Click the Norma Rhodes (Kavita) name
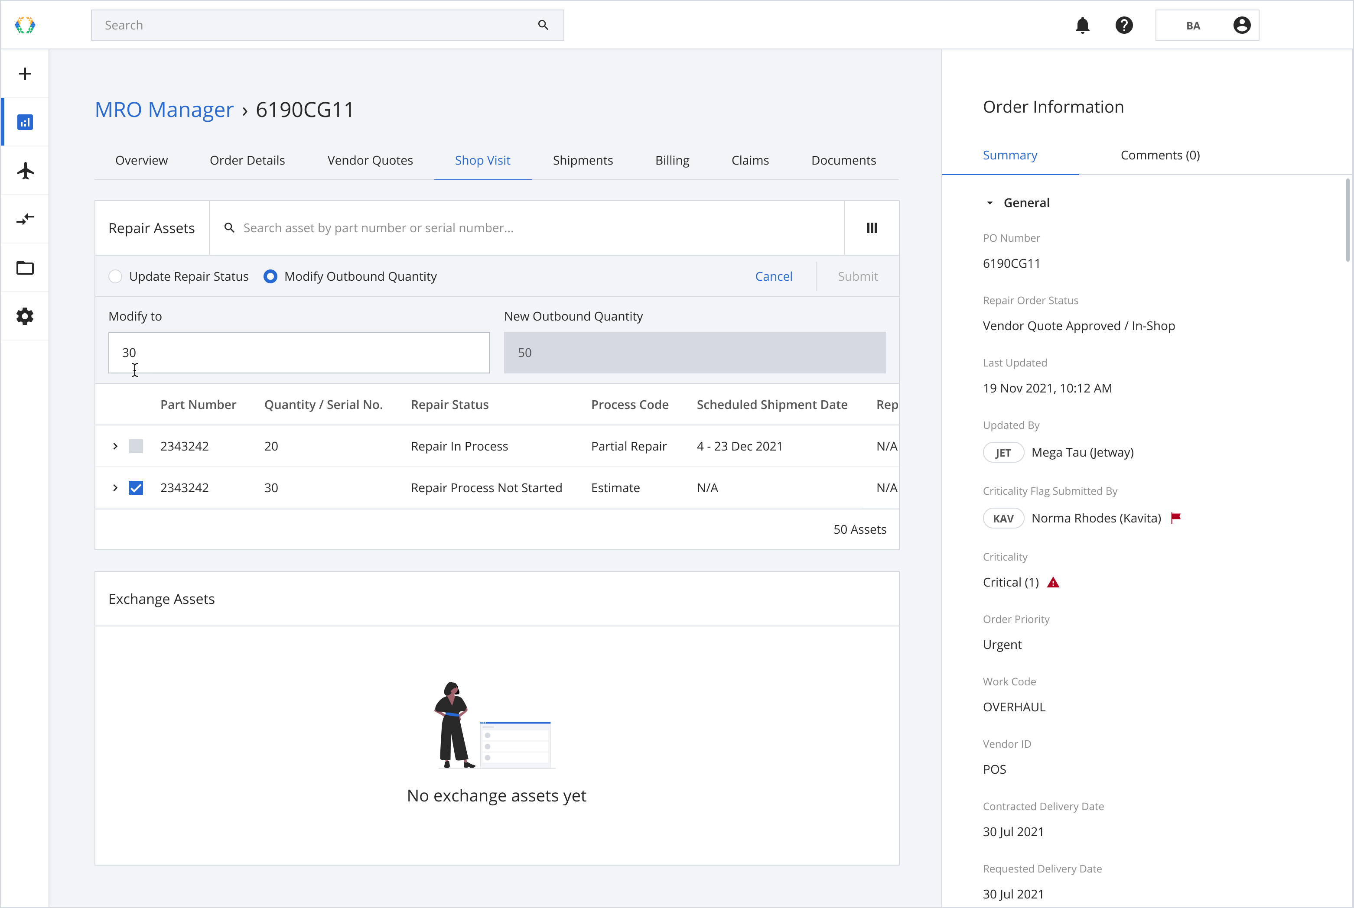Screen dimensions: 1354x908 click(x=1096, y=518)
